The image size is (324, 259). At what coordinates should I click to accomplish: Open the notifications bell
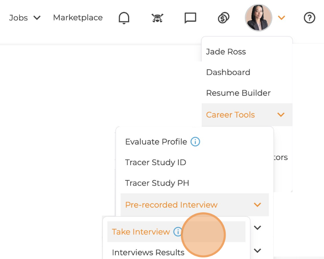pyautogui.click(x=124, y=18)
